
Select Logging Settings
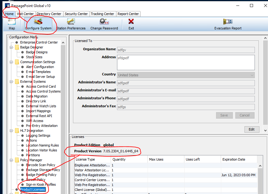point(38,135)
